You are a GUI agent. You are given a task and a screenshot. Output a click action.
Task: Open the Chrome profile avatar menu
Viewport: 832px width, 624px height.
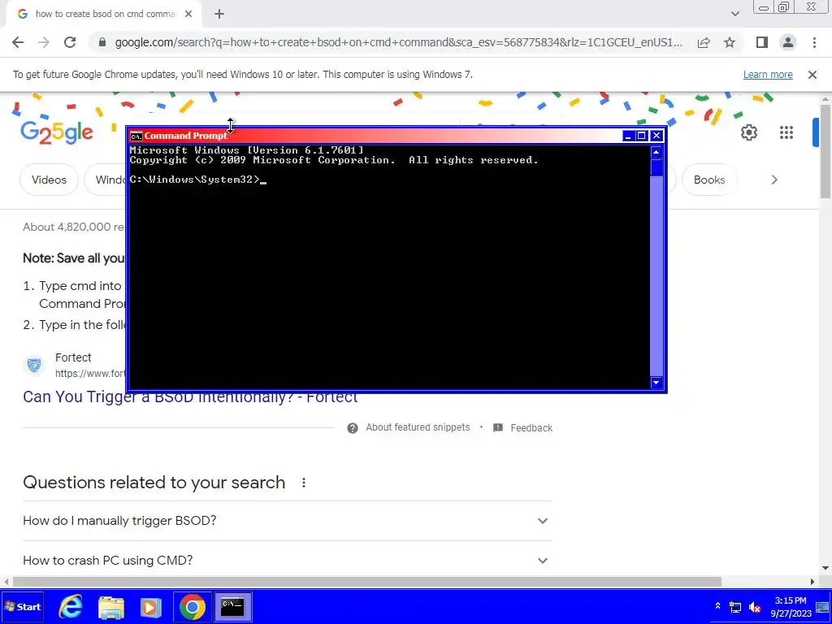(788, 42)
